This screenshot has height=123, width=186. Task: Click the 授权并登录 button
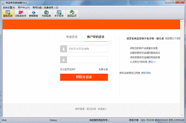(x=84, y=77)
